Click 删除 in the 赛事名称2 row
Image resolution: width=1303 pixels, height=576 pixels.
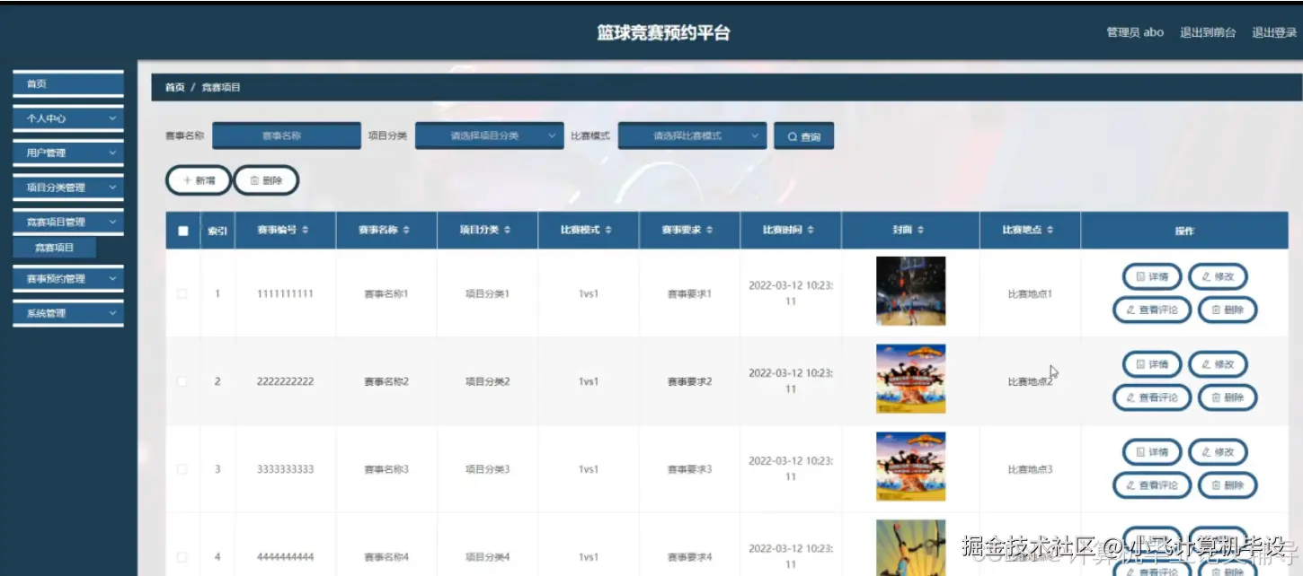click(1228, 397)
